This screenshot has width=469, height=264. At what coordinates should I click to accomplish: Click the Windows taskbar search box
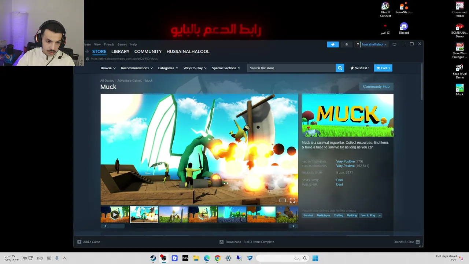[282, 258]
